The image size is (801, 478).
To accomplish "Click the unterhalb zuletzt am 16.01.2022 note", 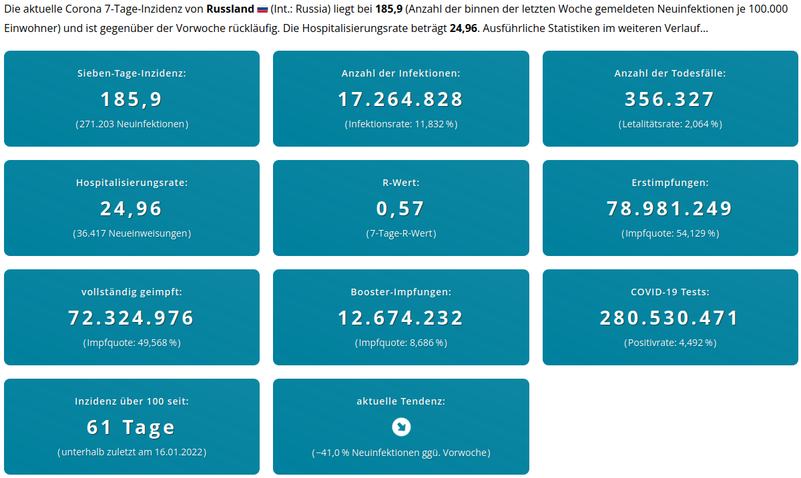I will (x=131, y=452).
